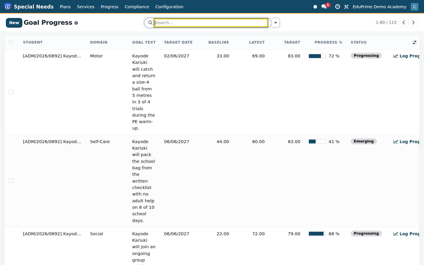Toggle the select-all checkbox in table header
The width and height of the screenshot is (424, 265).
11,42
